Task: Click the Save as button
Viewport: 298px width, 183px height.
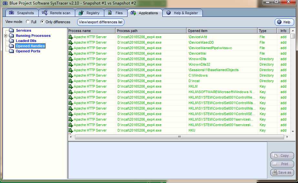Action: (282, 172)
